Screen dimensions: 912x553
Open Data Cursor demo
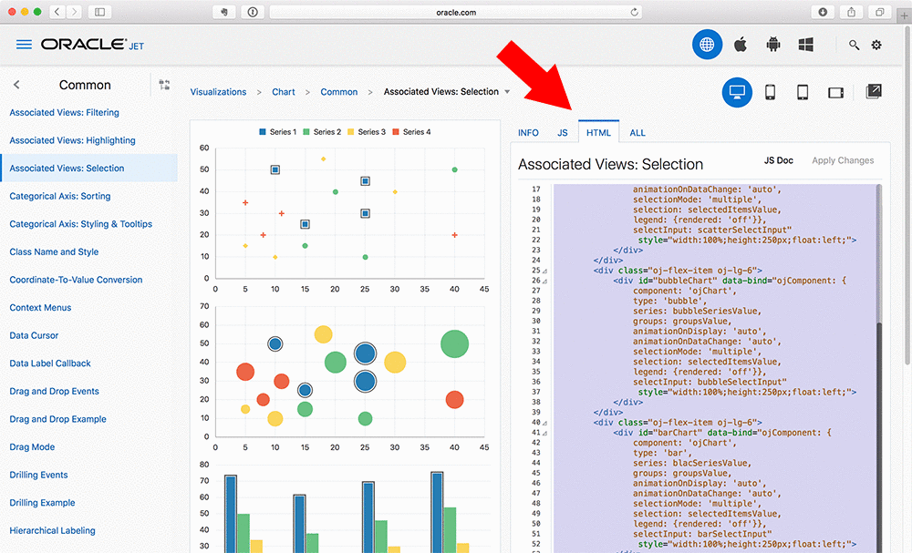pyautogui.click(x=34, y=336)
